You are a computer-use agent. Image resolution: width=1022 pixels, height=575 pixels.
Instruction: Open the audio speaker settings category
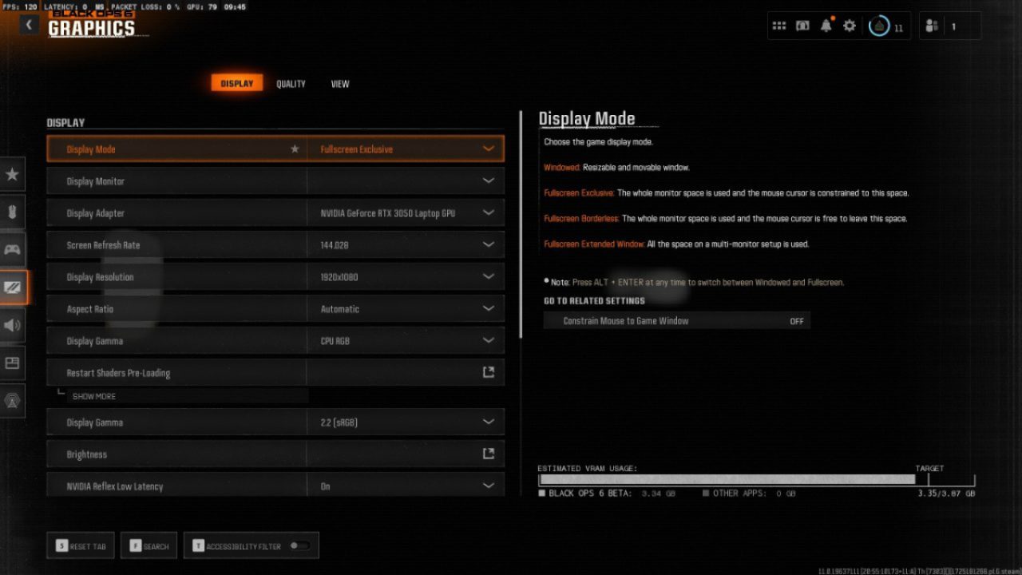click(13, 325)
